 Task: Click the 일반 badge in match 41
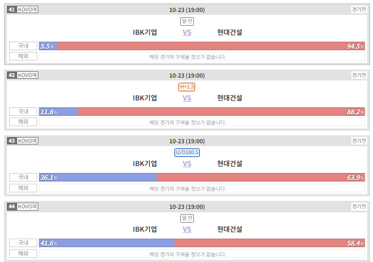click(187, 21)
